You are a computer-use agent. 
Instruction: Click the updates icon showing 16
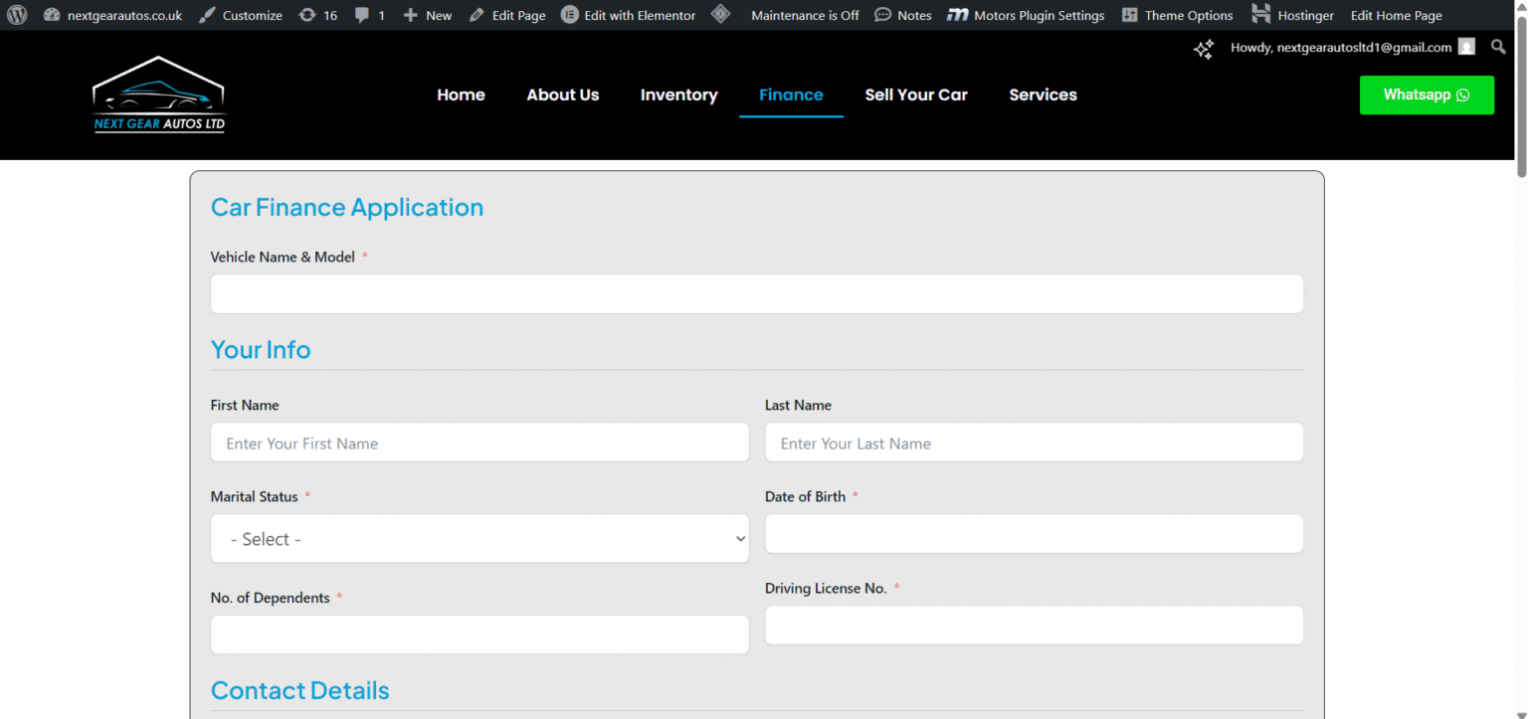point(317,15)
